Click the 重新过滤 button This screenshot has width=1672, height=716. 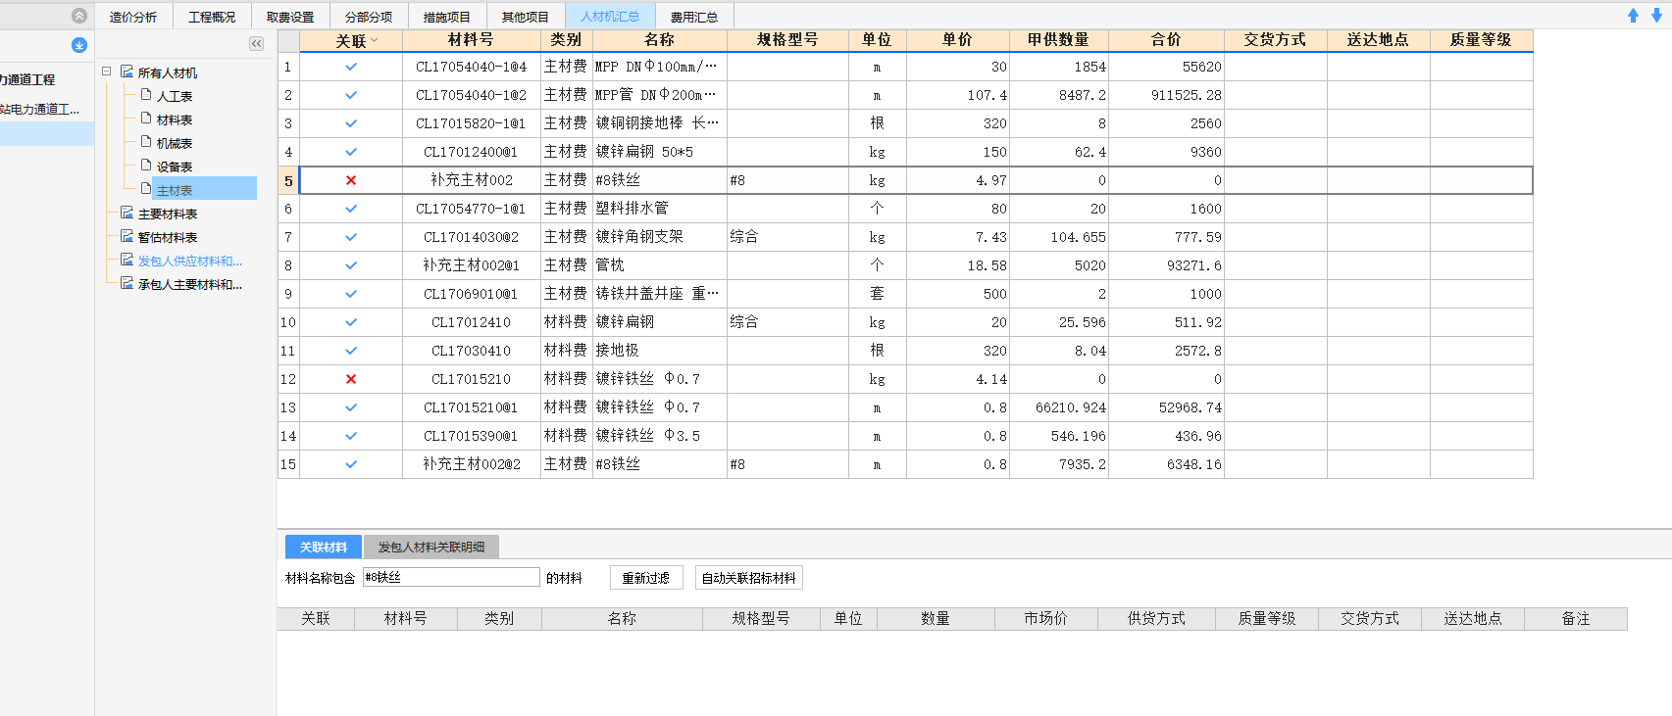click(645, 578)
